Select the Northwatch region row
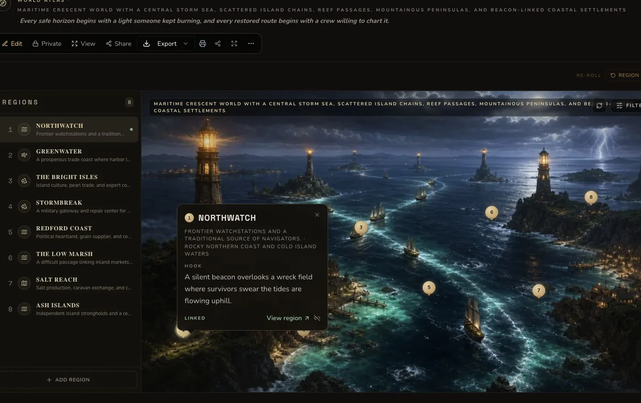This screenshot has height=403, width=641. tap(69, 130)
